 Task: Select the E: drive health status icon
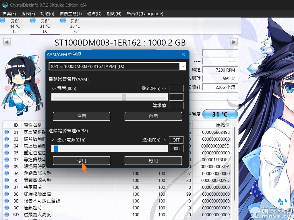(x=63, y=21)
